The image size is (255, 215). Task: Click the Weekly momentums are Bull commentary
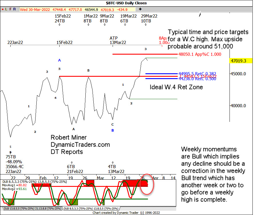(213, 174)
